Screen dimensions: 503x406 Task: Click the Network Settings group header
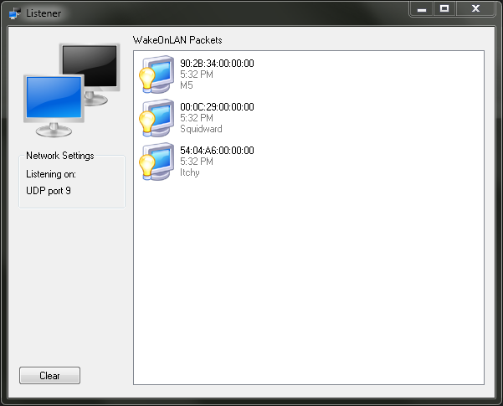point(60,156)
